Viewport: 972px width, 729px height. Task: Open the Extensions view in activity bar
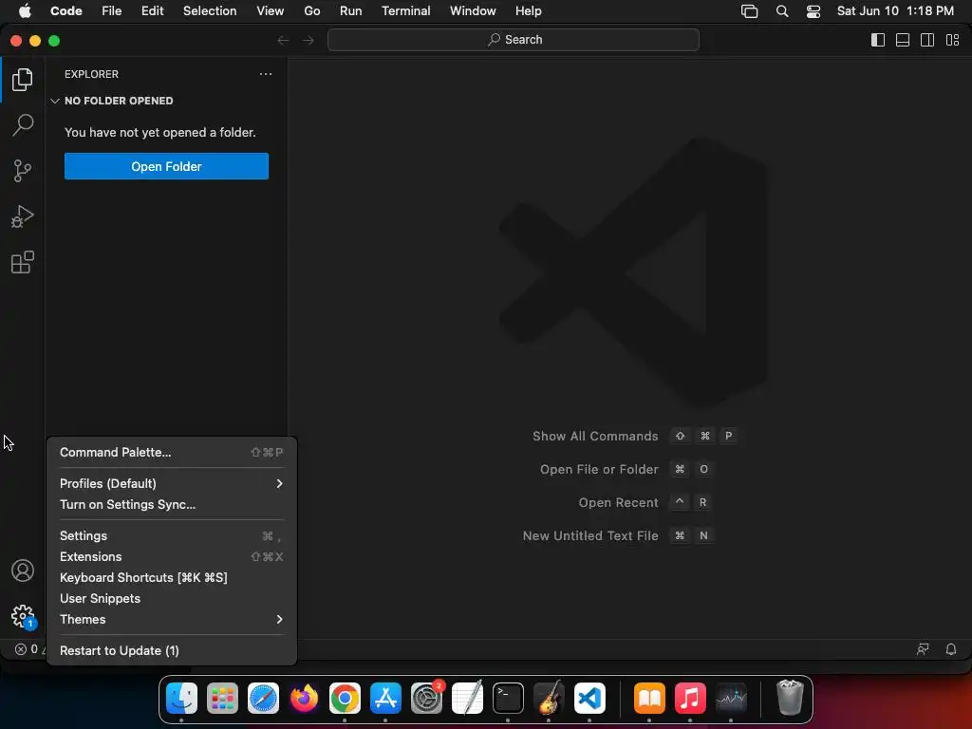[x=23, y=262]
